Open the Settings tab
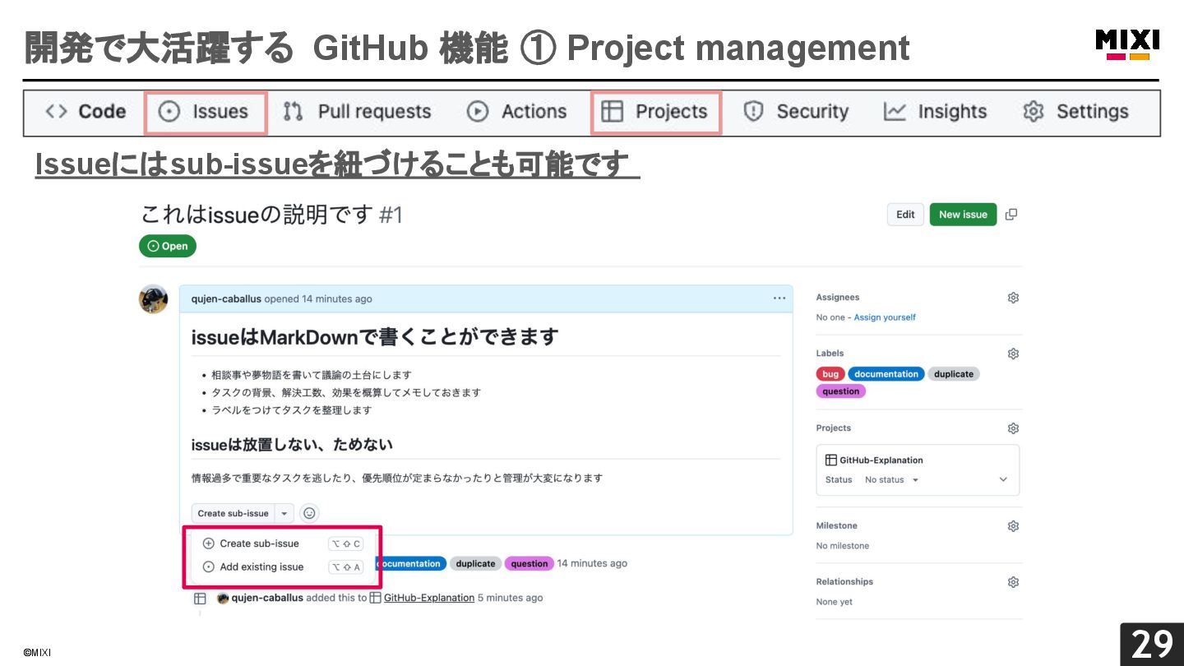The image size is (1184, 666). [1075, 112]
